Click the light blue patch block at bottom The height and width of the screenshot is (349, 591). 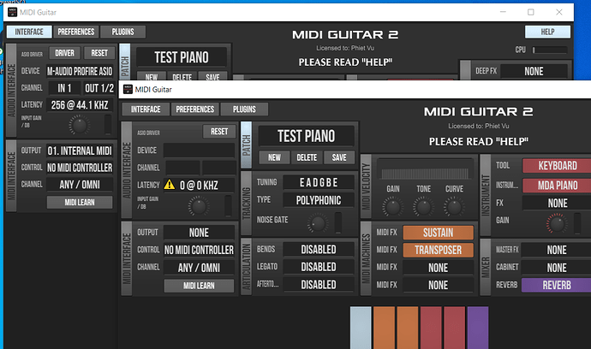point(361,328)
